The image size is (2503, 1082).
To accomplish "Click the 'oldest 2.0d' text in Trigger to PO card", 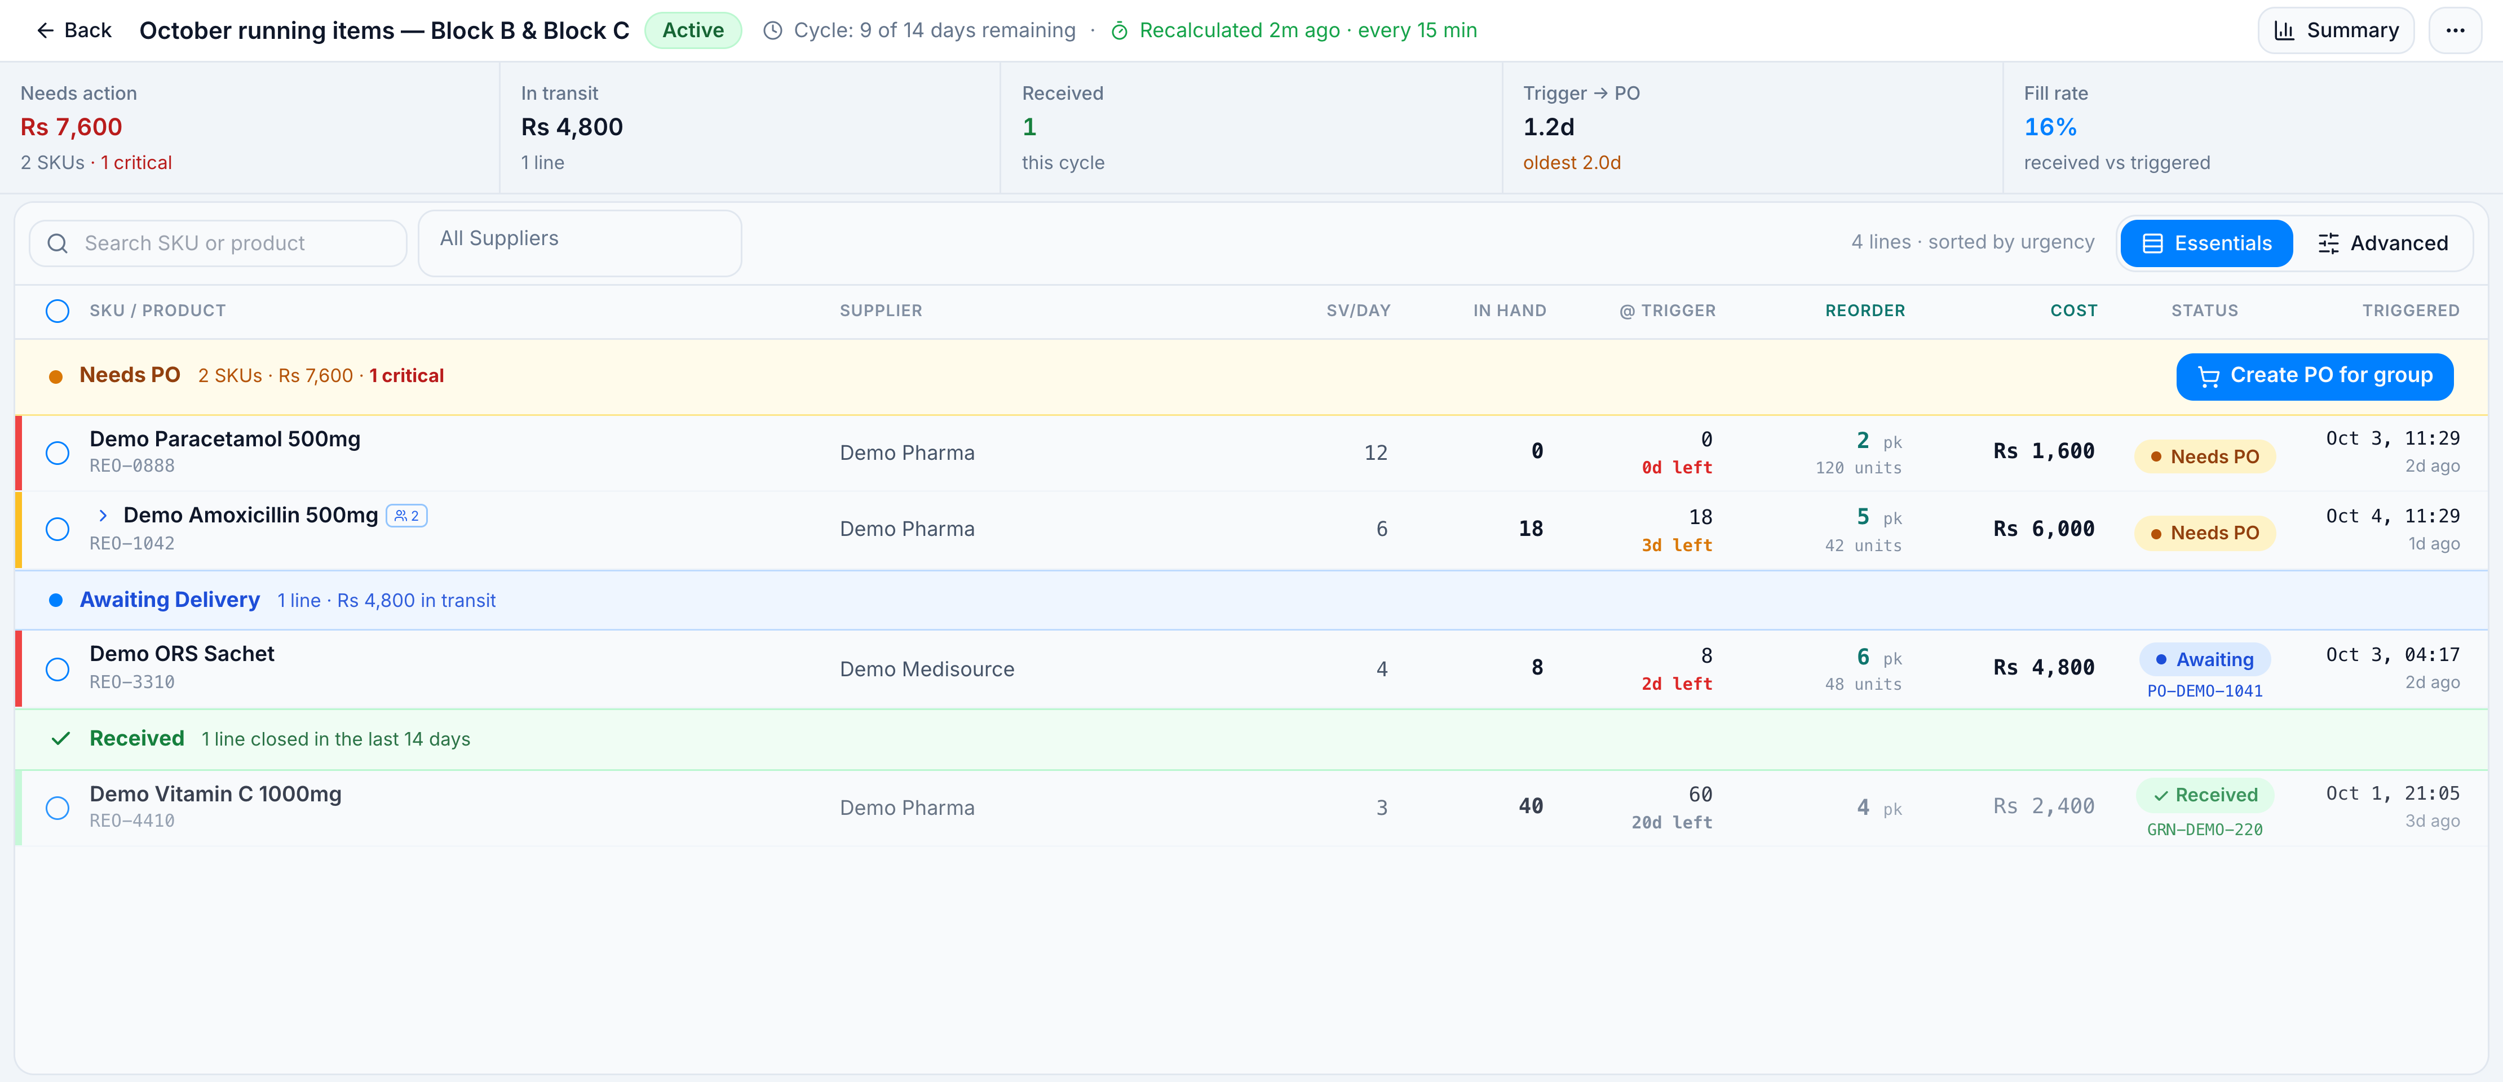I will click(x=1571, y=163).
